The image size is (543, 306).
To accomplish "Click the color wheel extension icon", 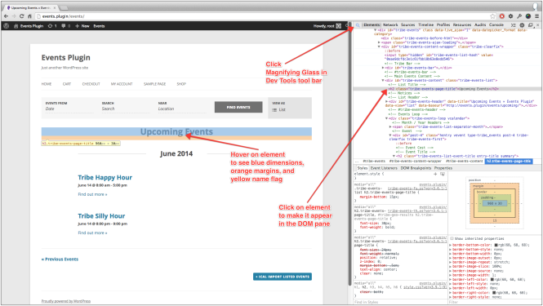I will [x=528, y=16].
